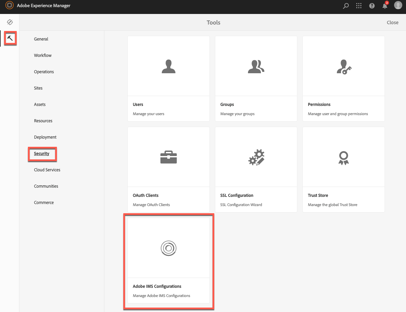Click 'SSL Configuration Wizard' description
Image resolution: width=406 pixels, height=312 pixels.
(x=241, y=205)
